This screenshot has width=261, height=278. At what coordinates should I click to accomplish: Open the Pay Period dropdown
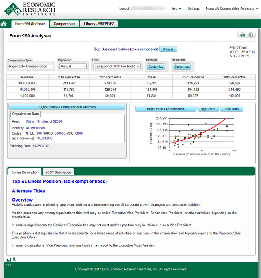pos(73,66)
